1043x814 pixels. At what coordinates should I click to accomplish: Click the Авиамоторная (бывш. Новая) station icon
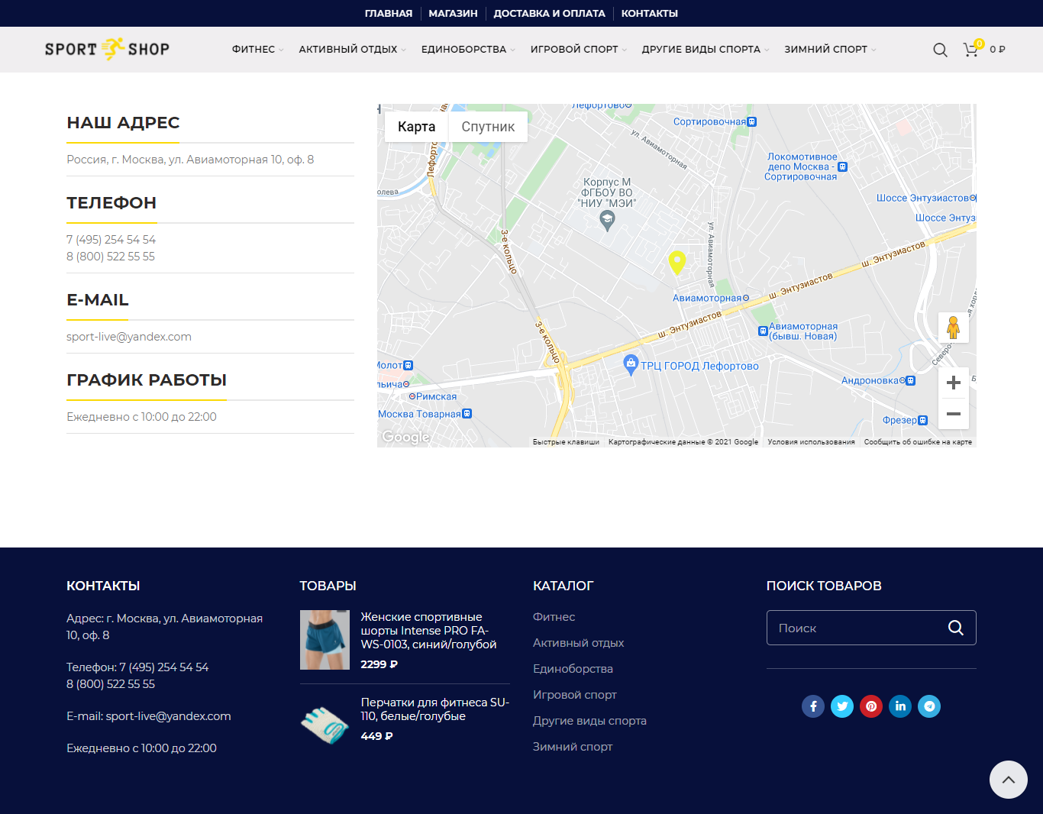coord(763,331)
